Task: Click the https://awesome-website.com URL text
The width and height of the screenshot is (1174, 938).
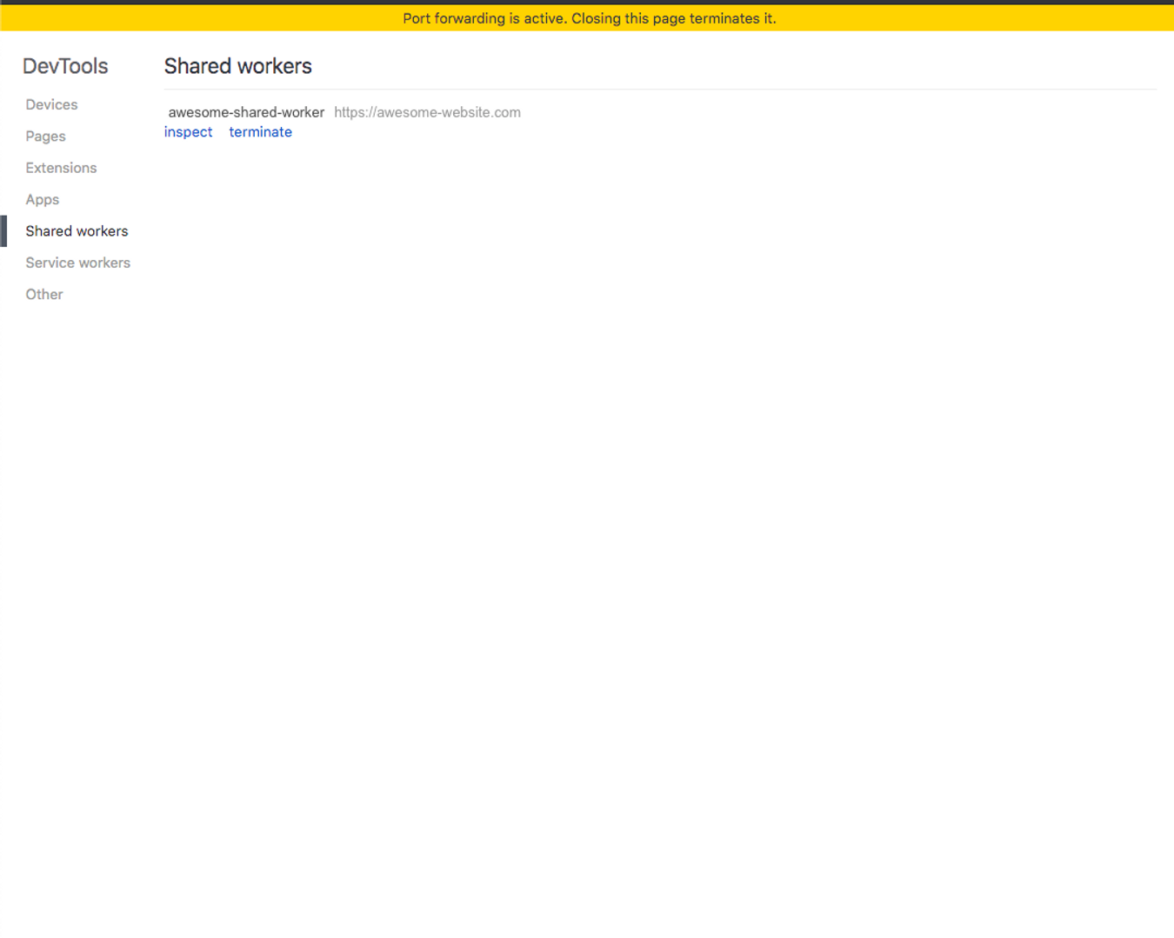Action: tap(427, 112)
